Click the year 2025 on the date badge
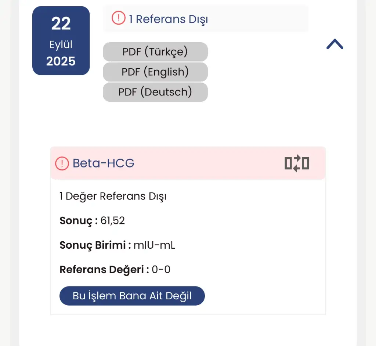The width and height of the screenshot is (376, 346). point(61,61)
